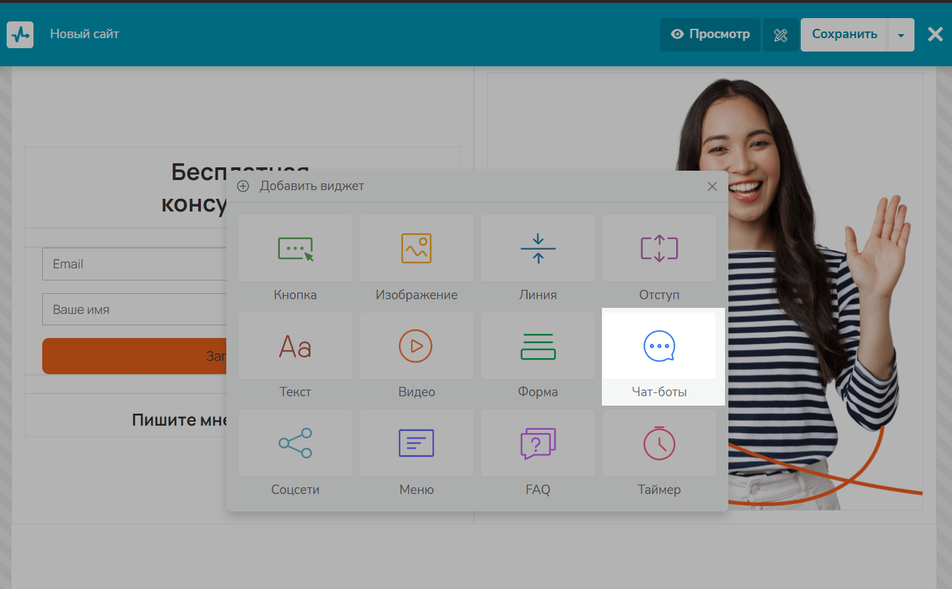Click the Просмотр preview button

710,35
